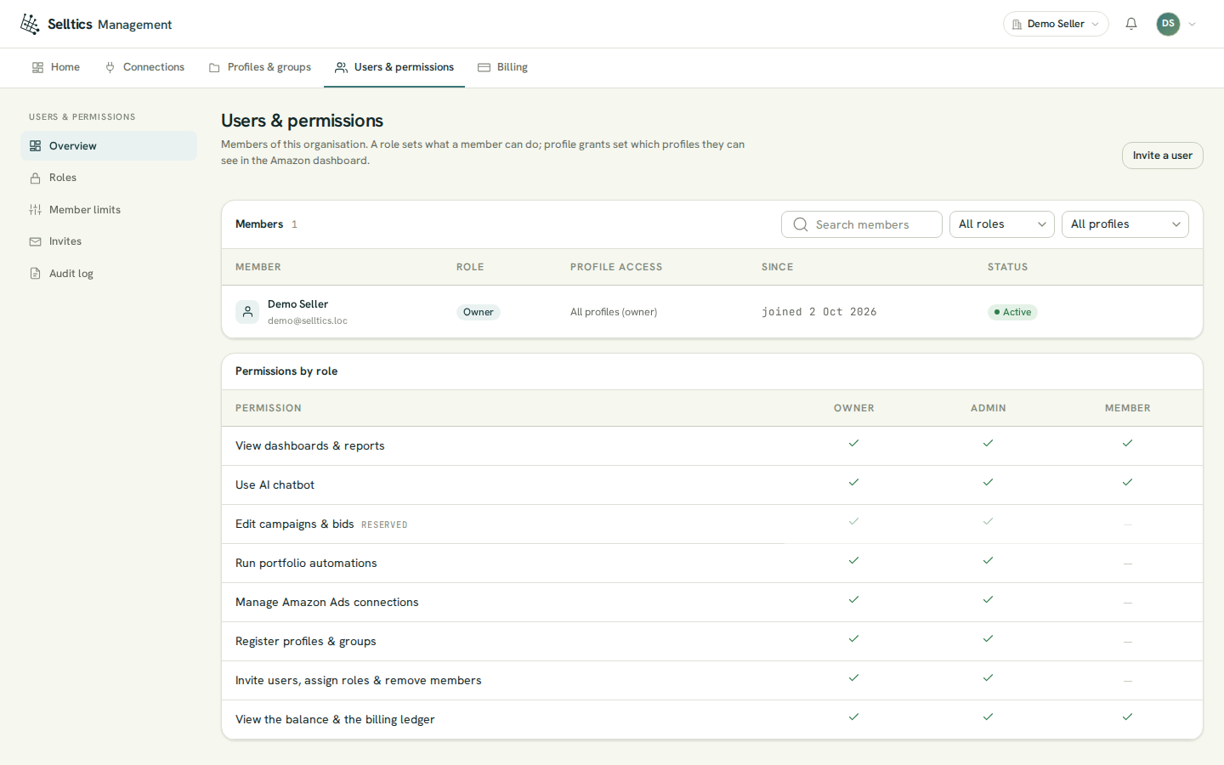Select the Users & permissions tab
The height and width of the screenshot is (765, 1224).
[394, 67]
